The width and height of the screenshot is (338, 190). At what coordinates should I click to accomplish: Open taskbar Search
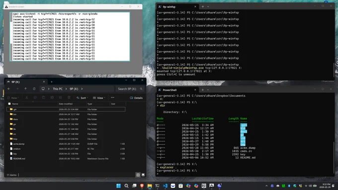(126, 186)
